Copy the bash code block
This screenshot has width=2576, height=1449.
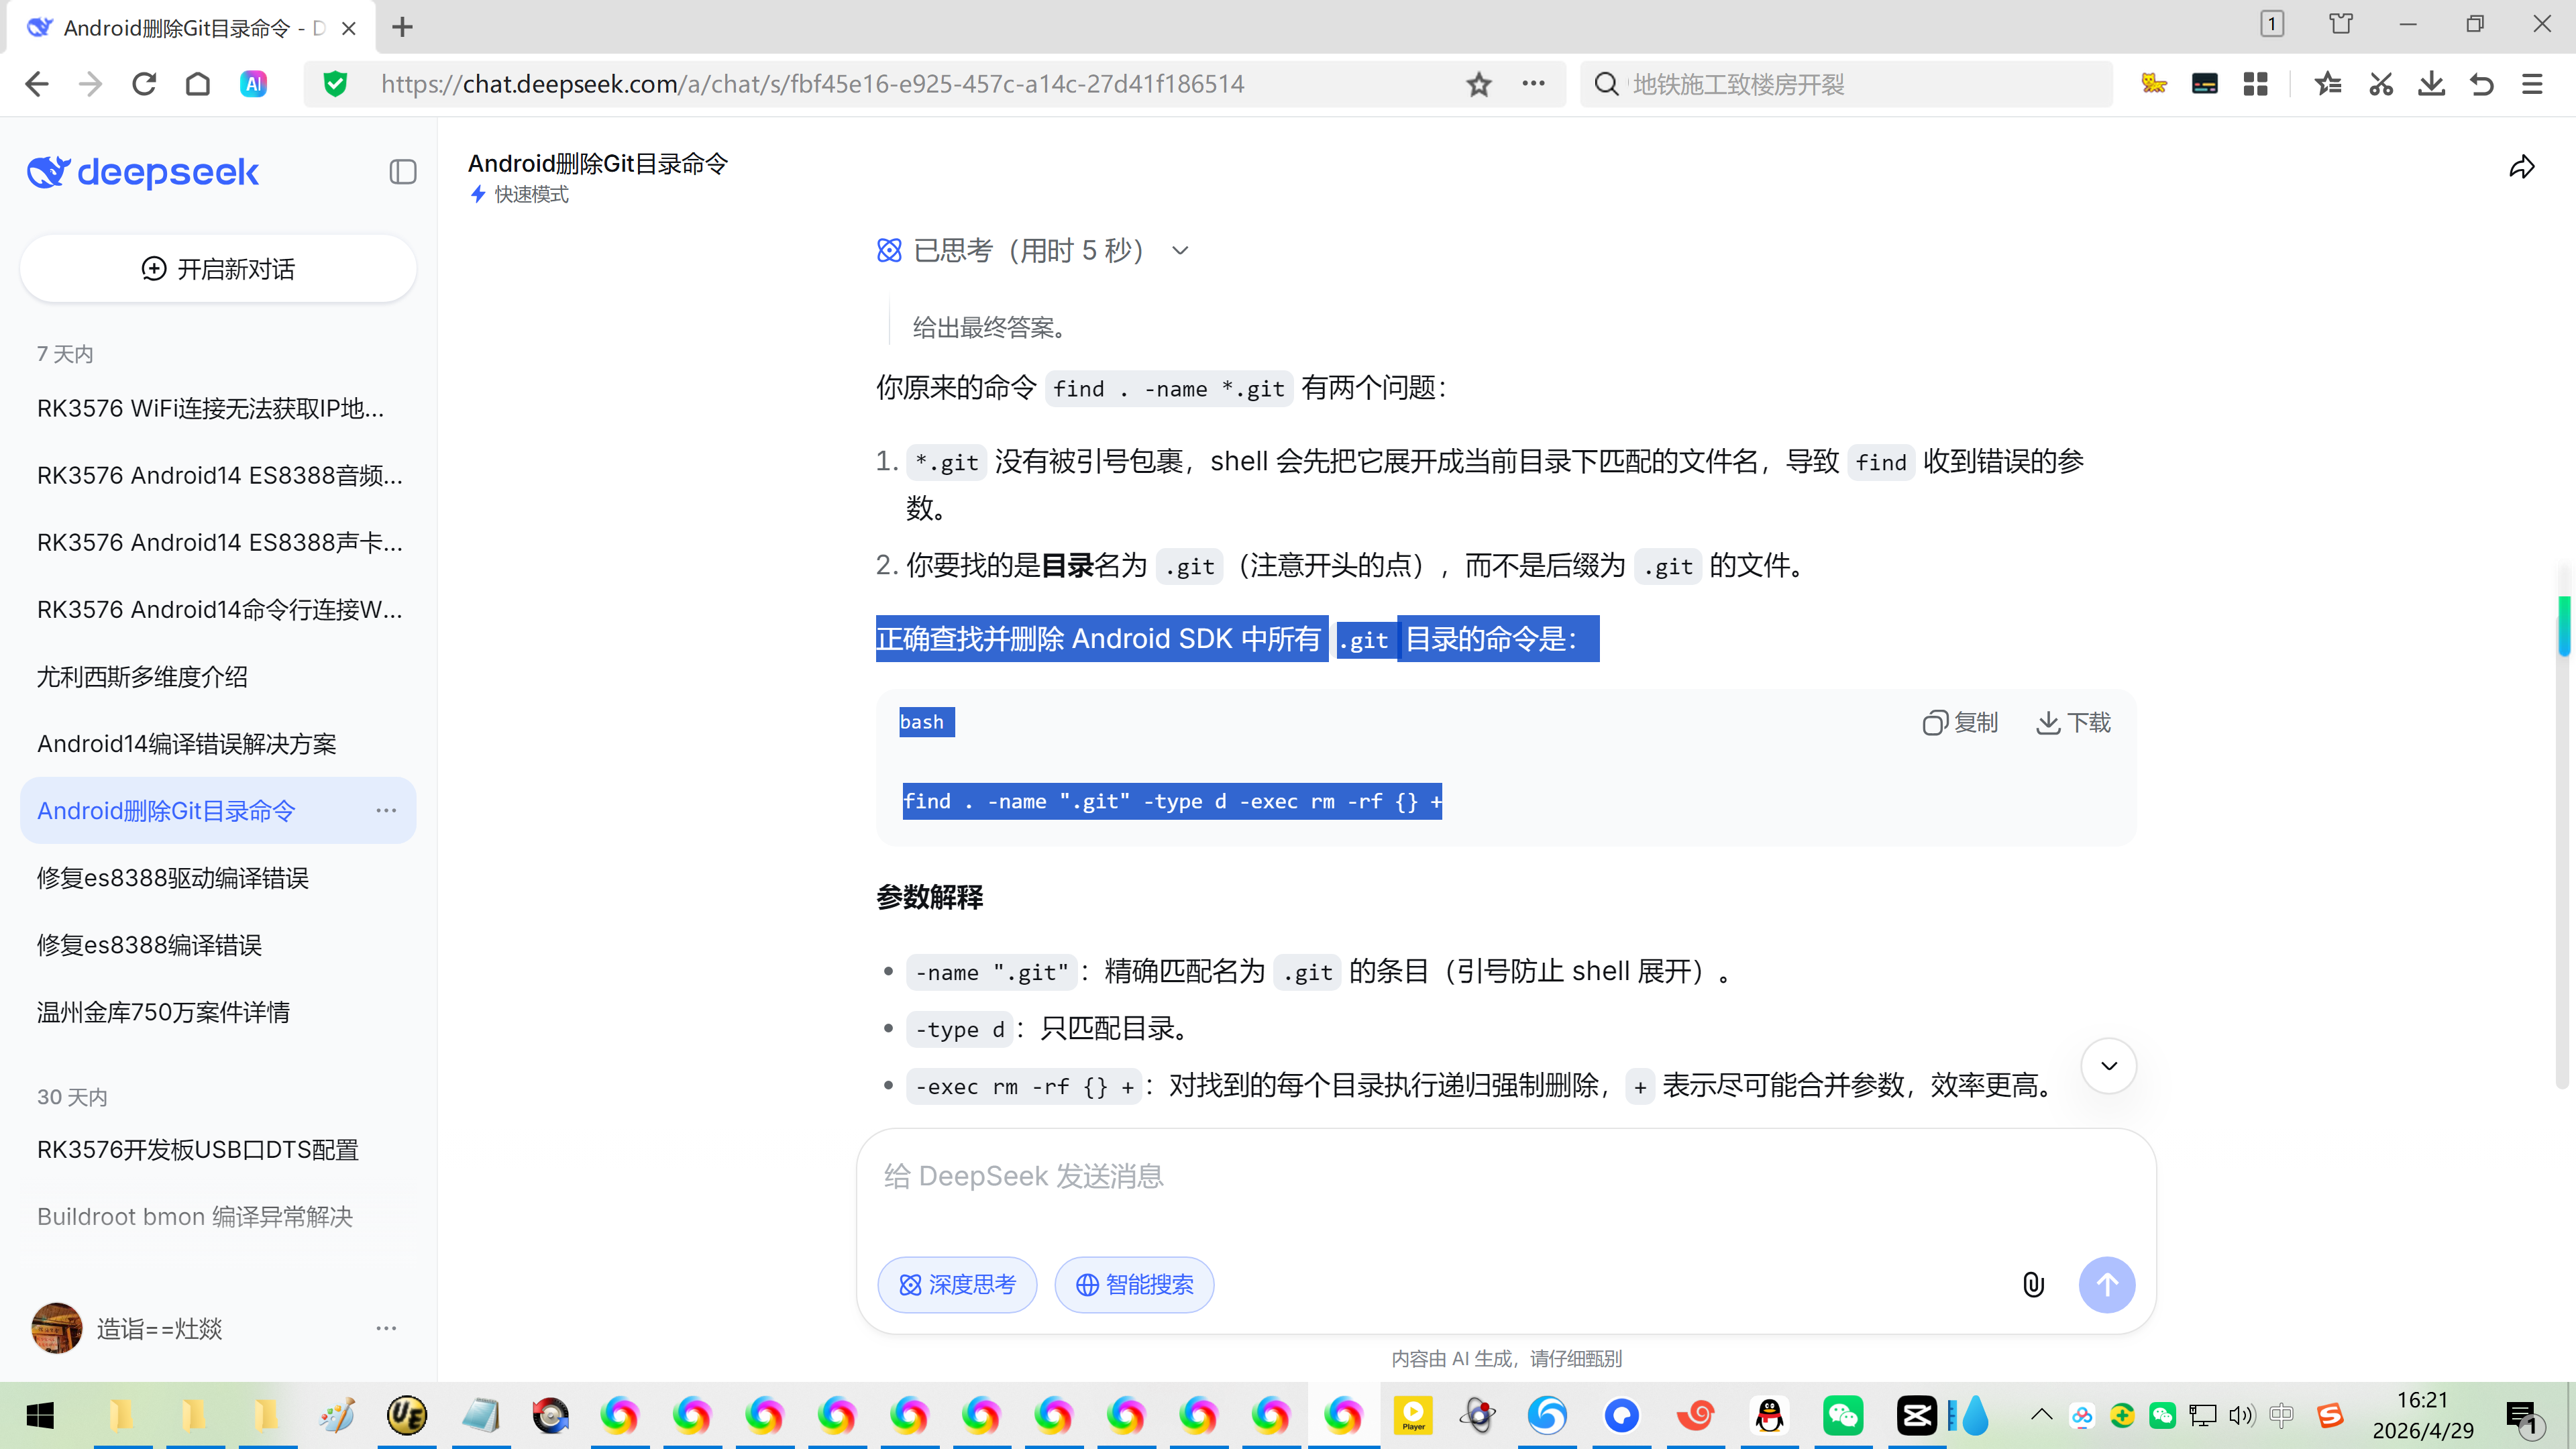click(x=1959, y=722)
